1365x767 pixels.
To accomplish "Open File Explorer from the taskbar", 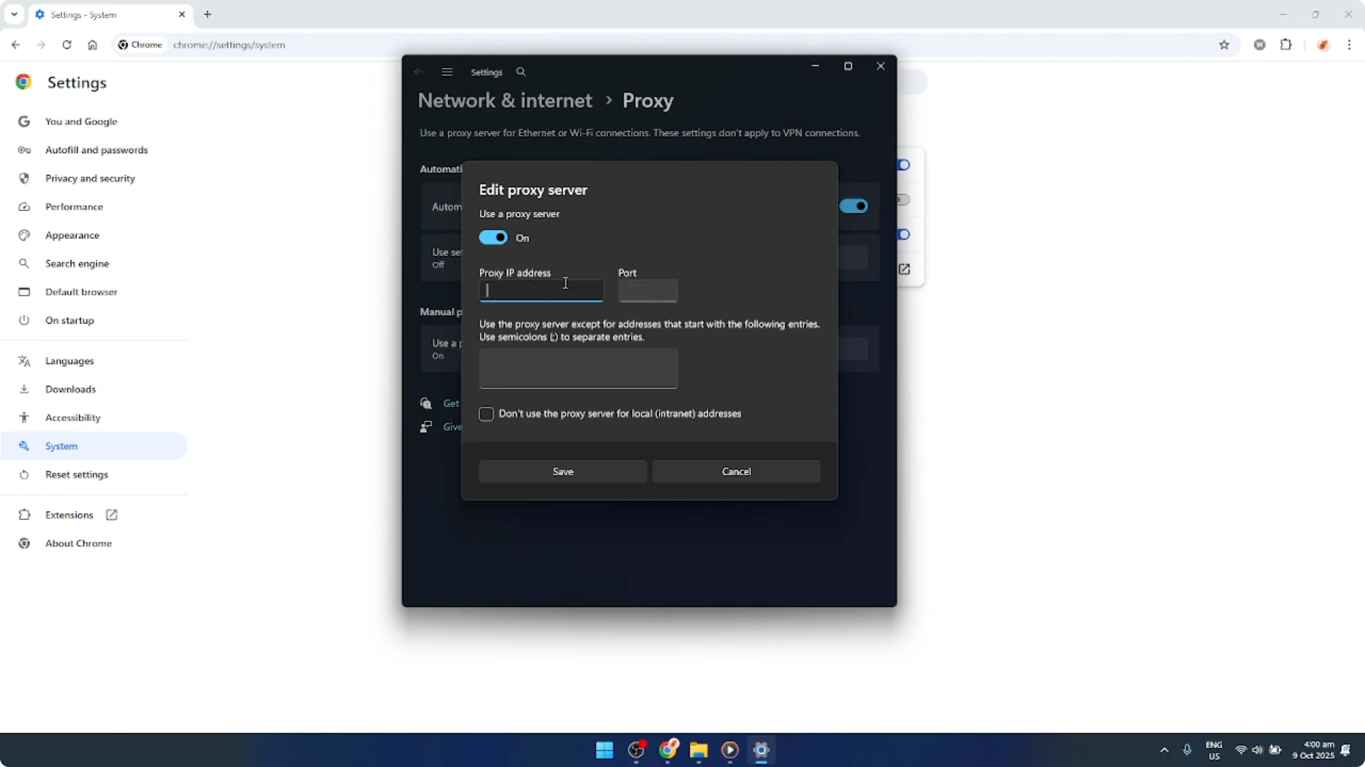I will coord(698,751).
